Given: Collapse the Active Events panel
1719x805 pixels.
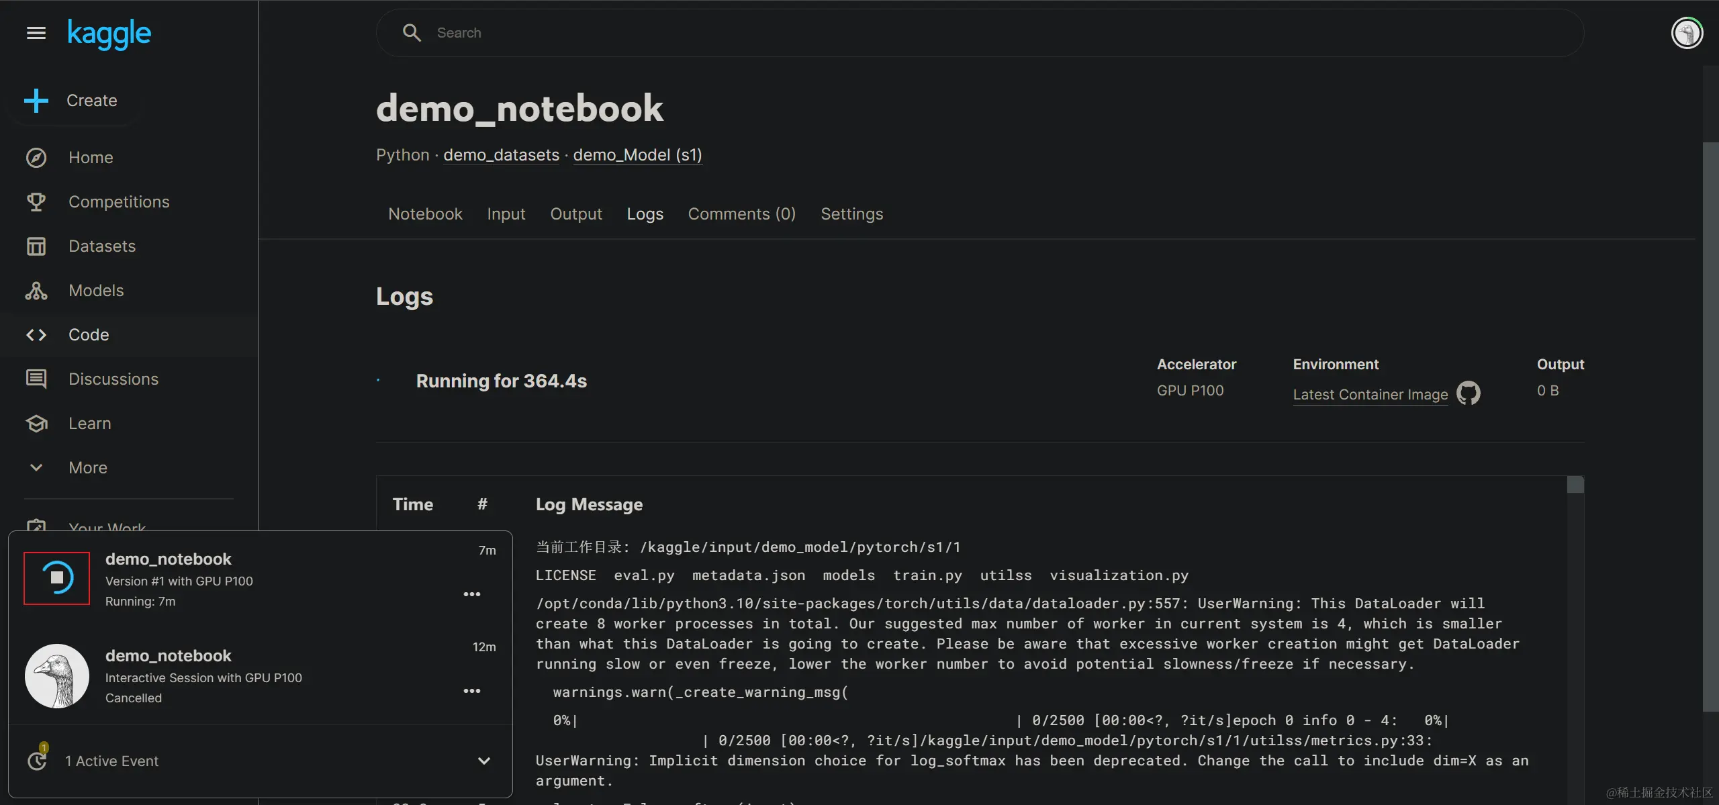Looking at the screenshot, I should point(483,761).
